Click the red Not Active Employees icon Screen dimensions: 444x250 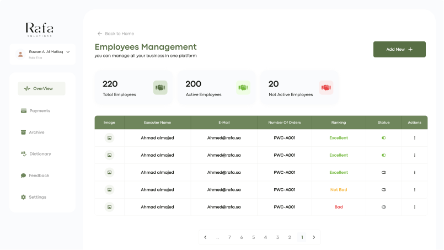pyautogui.click(x=326, y=87)
